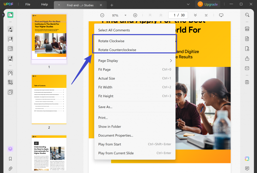
Task: Open the OCR tool in the right sidebar
Action: click(247, 29)
